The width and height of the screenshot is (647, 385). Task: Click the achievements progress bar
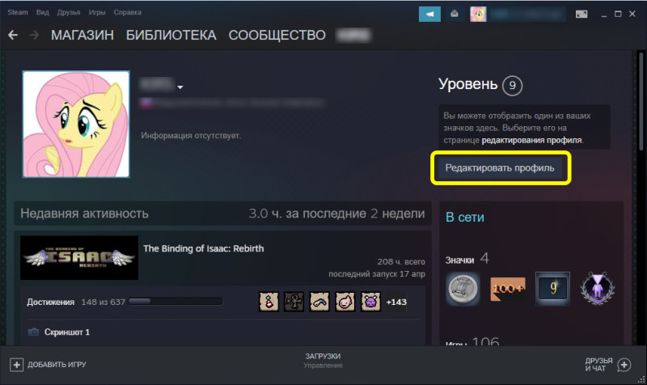point(175,302)
